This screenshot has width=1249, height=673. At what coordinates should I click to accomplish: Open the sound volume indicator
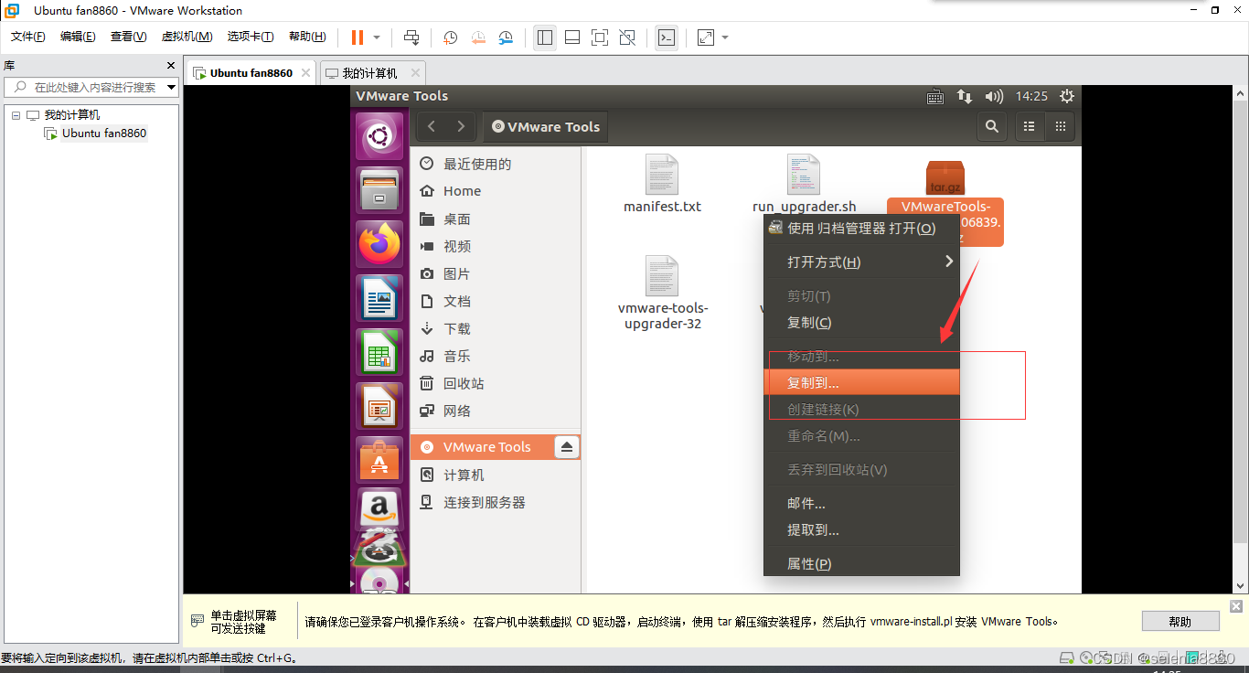(x=994, y=96)
